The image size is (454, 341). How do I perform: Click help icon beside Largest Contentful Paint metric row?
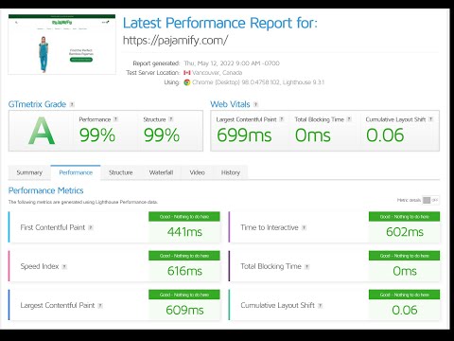click(x=100, y=306)
